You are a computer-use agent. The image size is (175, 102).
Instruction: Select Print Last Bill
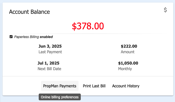(94, 86)
